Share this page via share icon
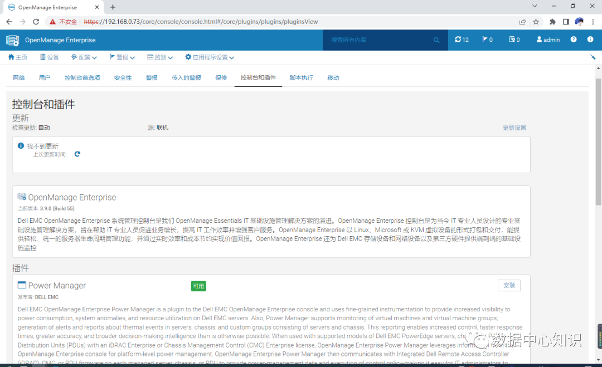 [522, 22]
